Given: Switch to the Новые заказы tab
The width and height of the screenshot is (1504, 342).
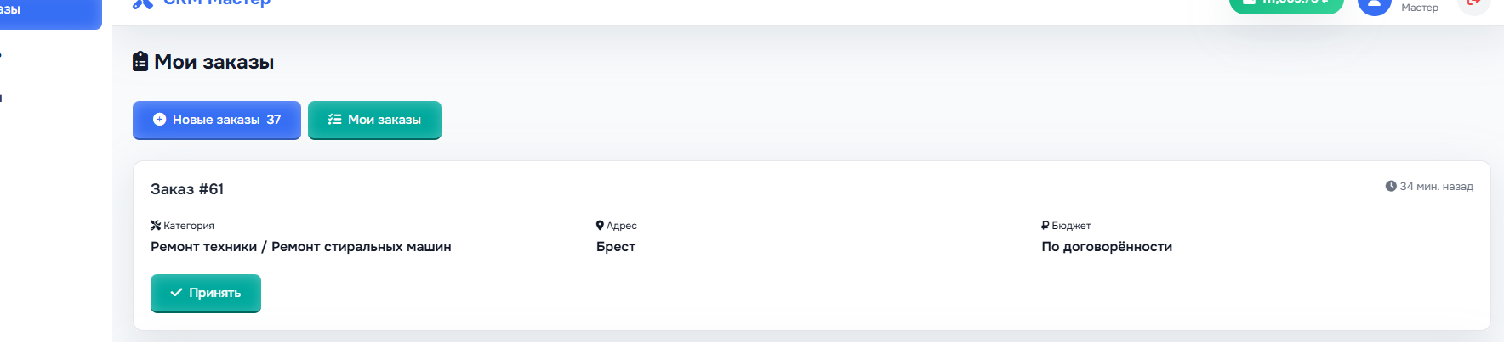Looking at the screenshot, I should click(216, 120).
